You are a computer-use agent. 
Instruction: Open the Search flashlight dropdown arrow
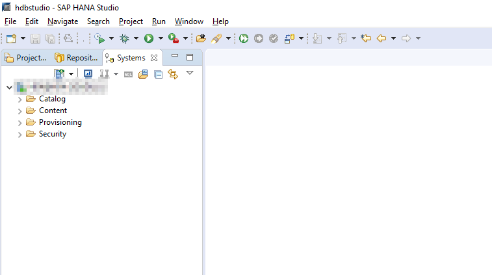pos(228,38)
